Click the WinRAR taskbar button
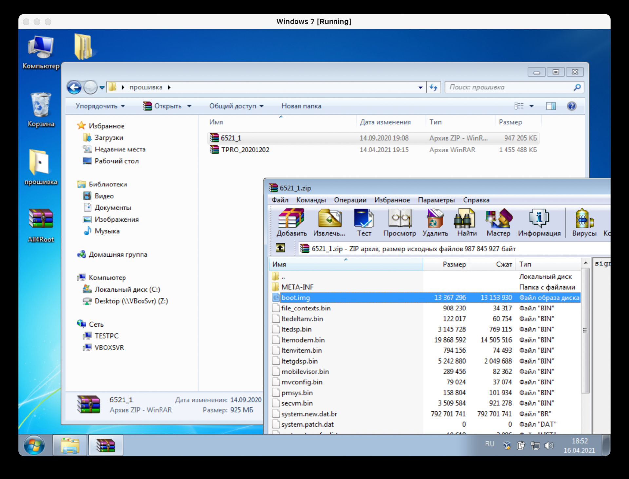The image size is (629, 479). pyautogui.click(x=105, y=445)
